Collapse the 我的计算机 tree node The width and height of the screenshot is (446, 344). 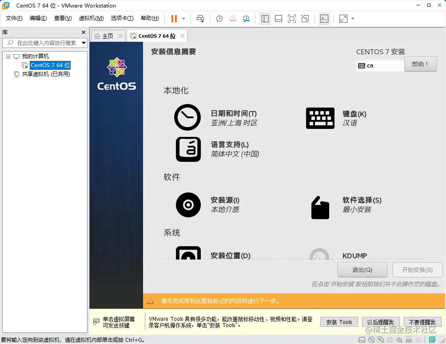[x=8, y=56]
